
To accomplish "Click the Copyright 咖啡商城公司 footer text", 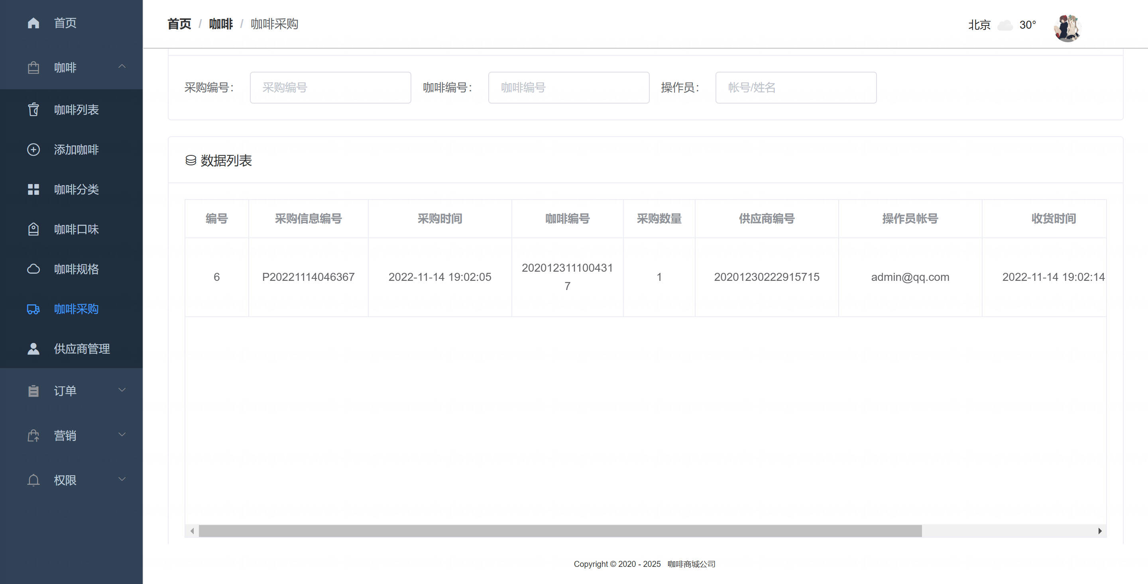I will 645,564.
